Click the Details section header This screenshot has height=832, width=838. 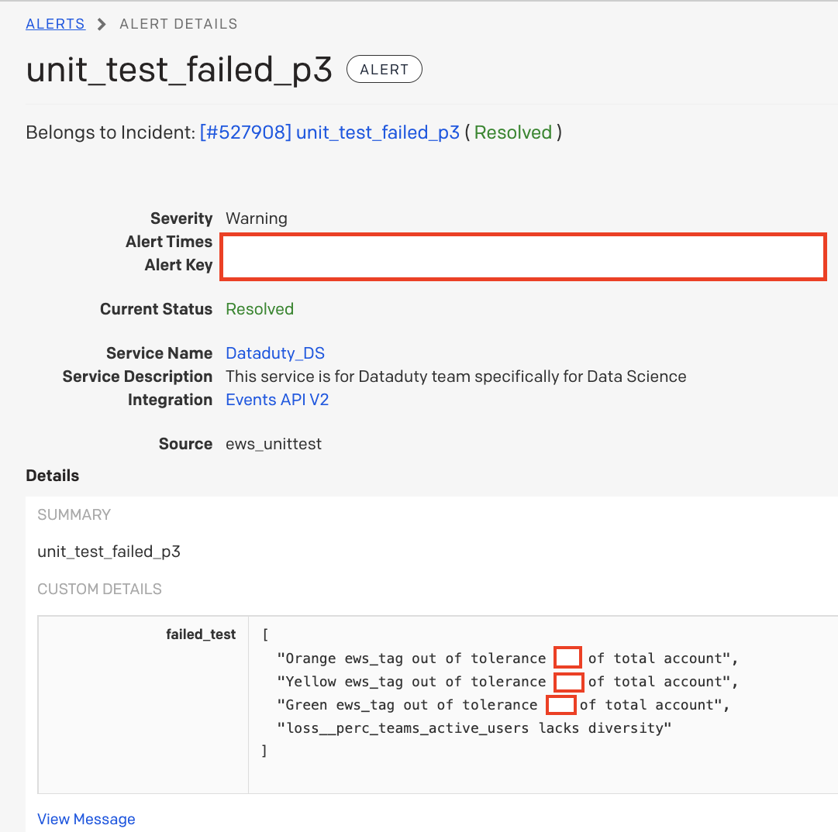[x=52, y=475]
